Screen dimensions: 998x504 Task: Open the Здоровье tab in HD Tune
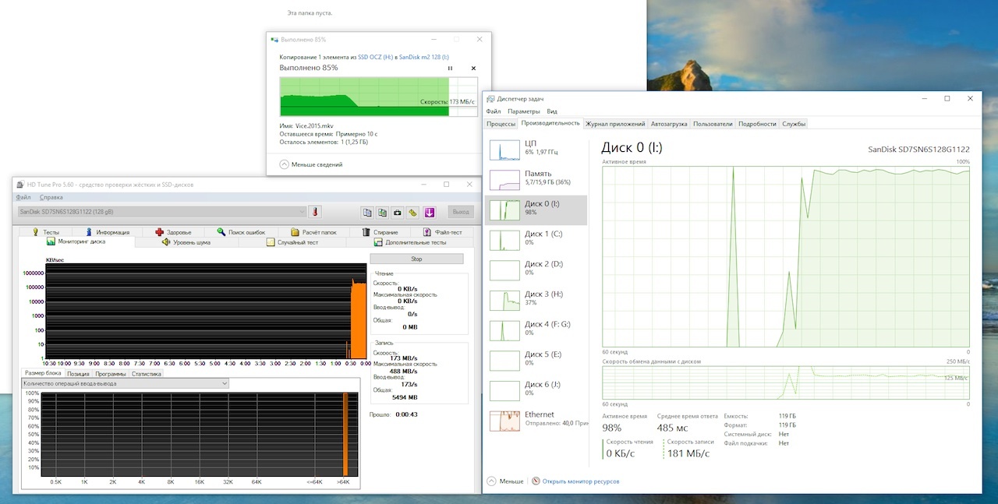coord(173,232)
